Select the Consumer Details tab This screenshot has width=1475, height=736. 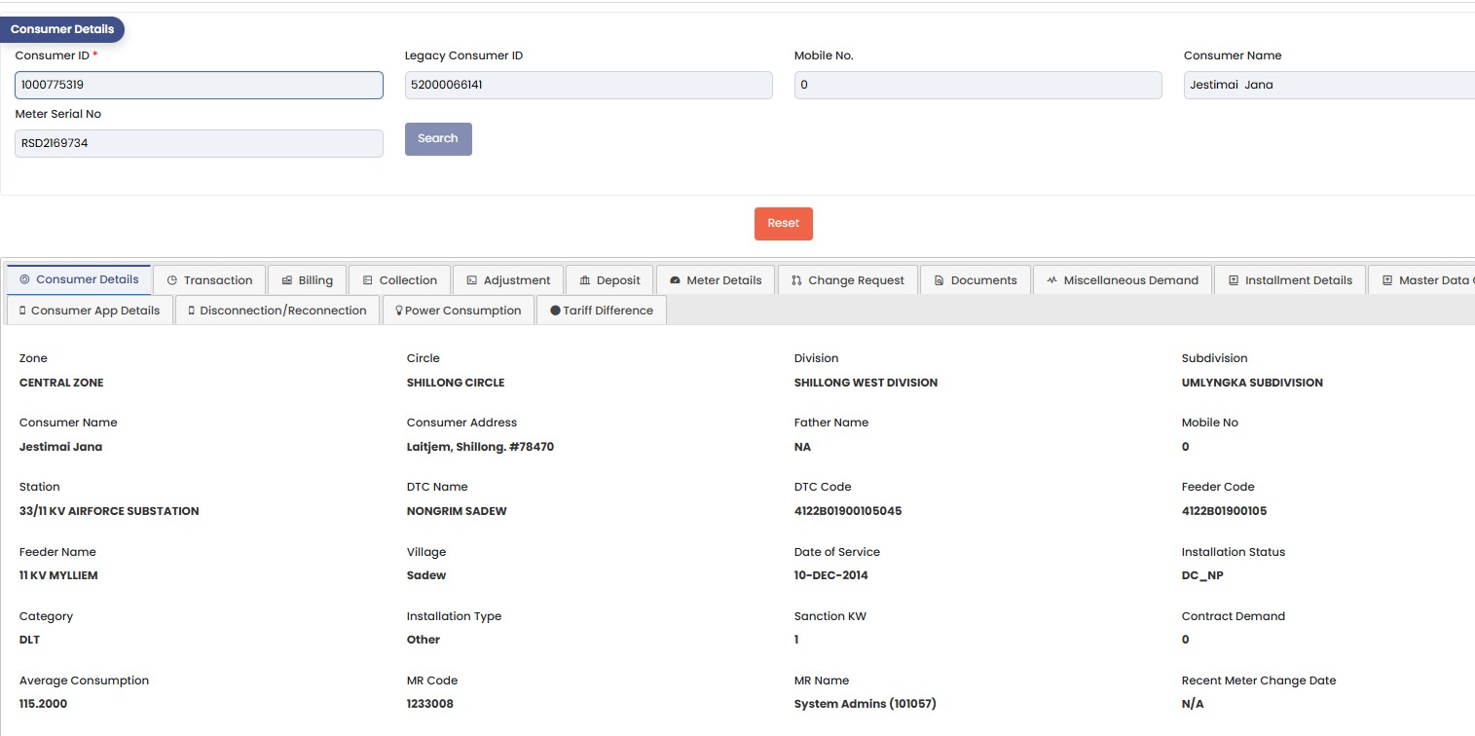click(x=79, y=279)
